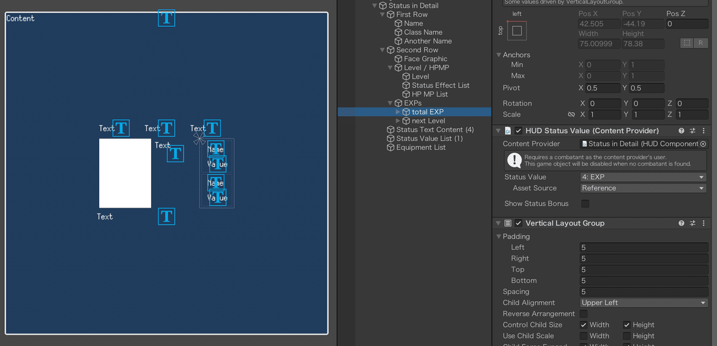Collapse the Level / HPMP hierarchy node
717x346 pixels.
point(391,67)
